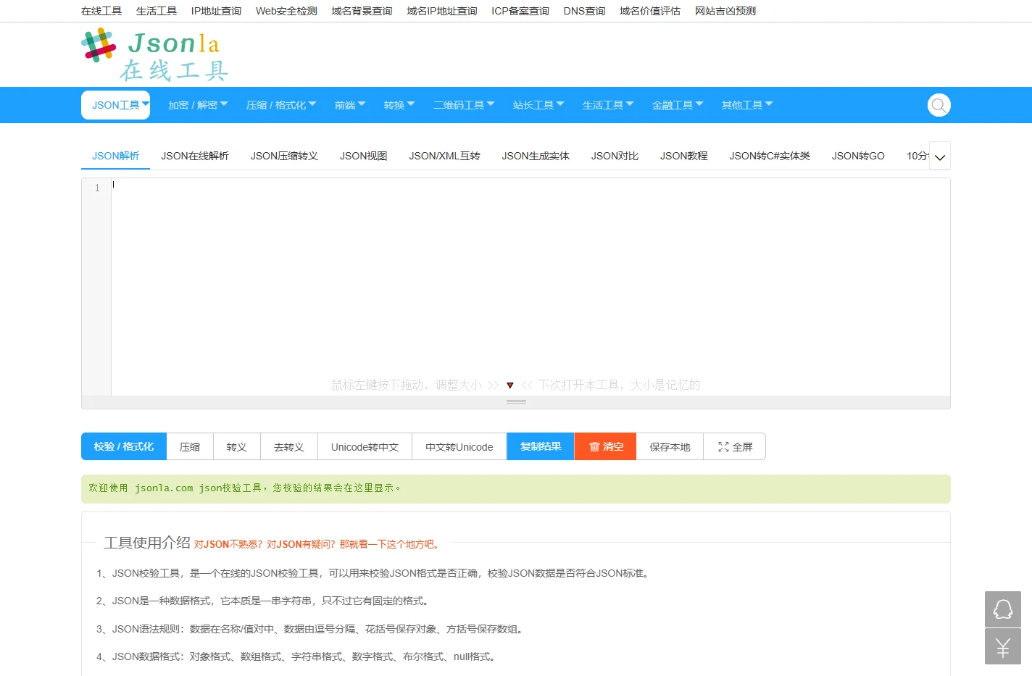Click the Jsonla site logo
Image resolution: width=1032 pixels, height=676 pixels.
click(x=155, y=54)
